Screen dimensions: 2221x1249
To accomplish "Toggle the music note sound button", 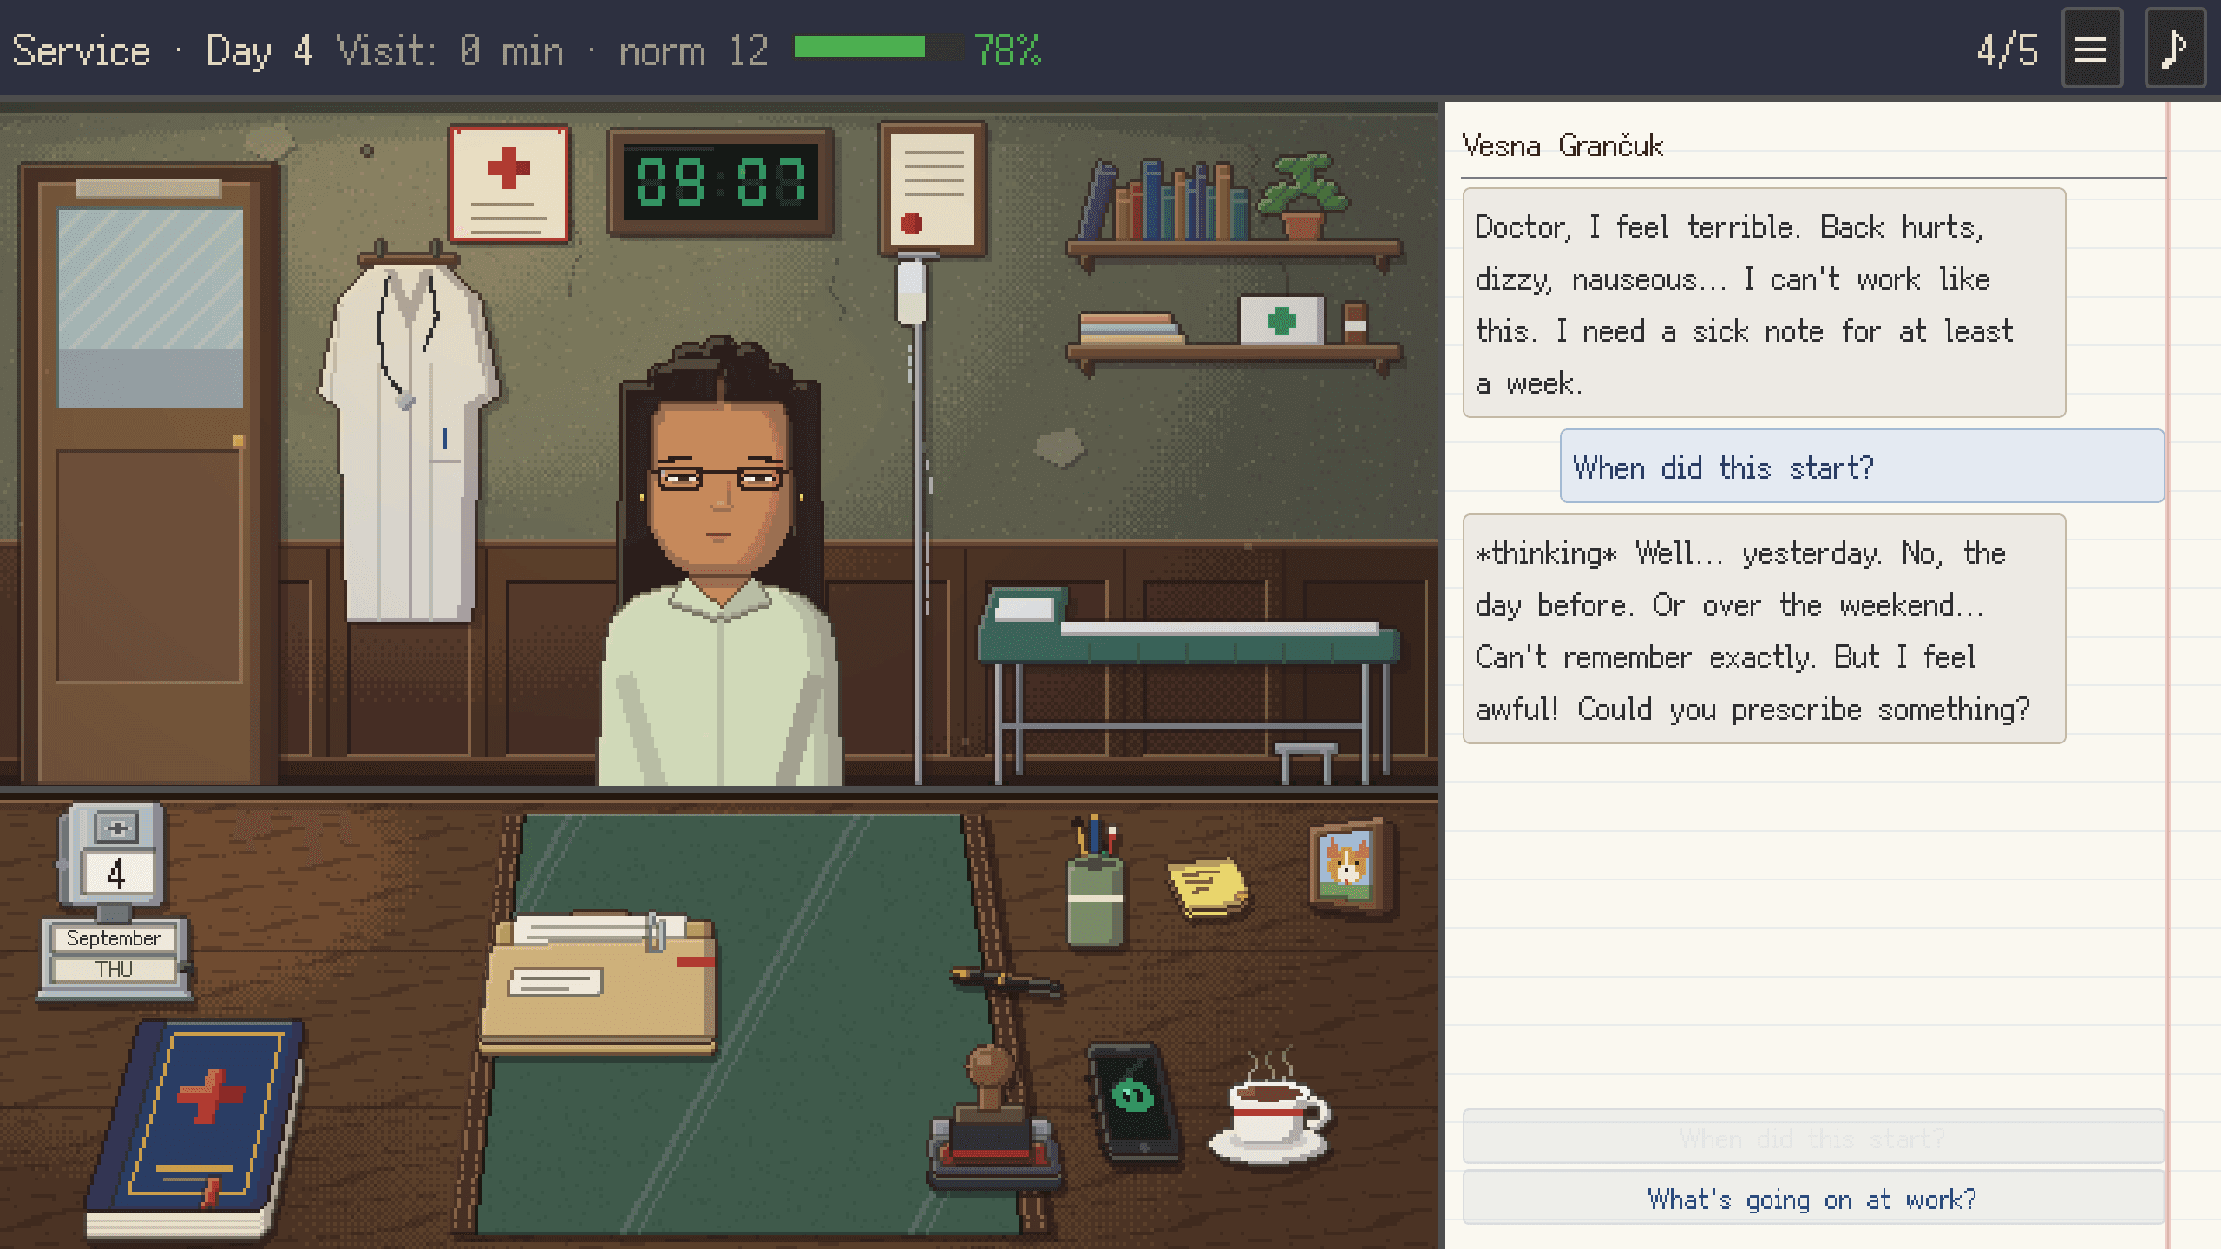I will 2175,49.
